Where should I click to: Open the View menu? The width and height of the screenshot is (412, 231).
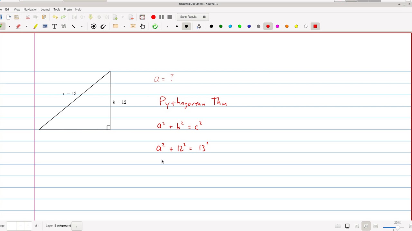coord(17,10)
